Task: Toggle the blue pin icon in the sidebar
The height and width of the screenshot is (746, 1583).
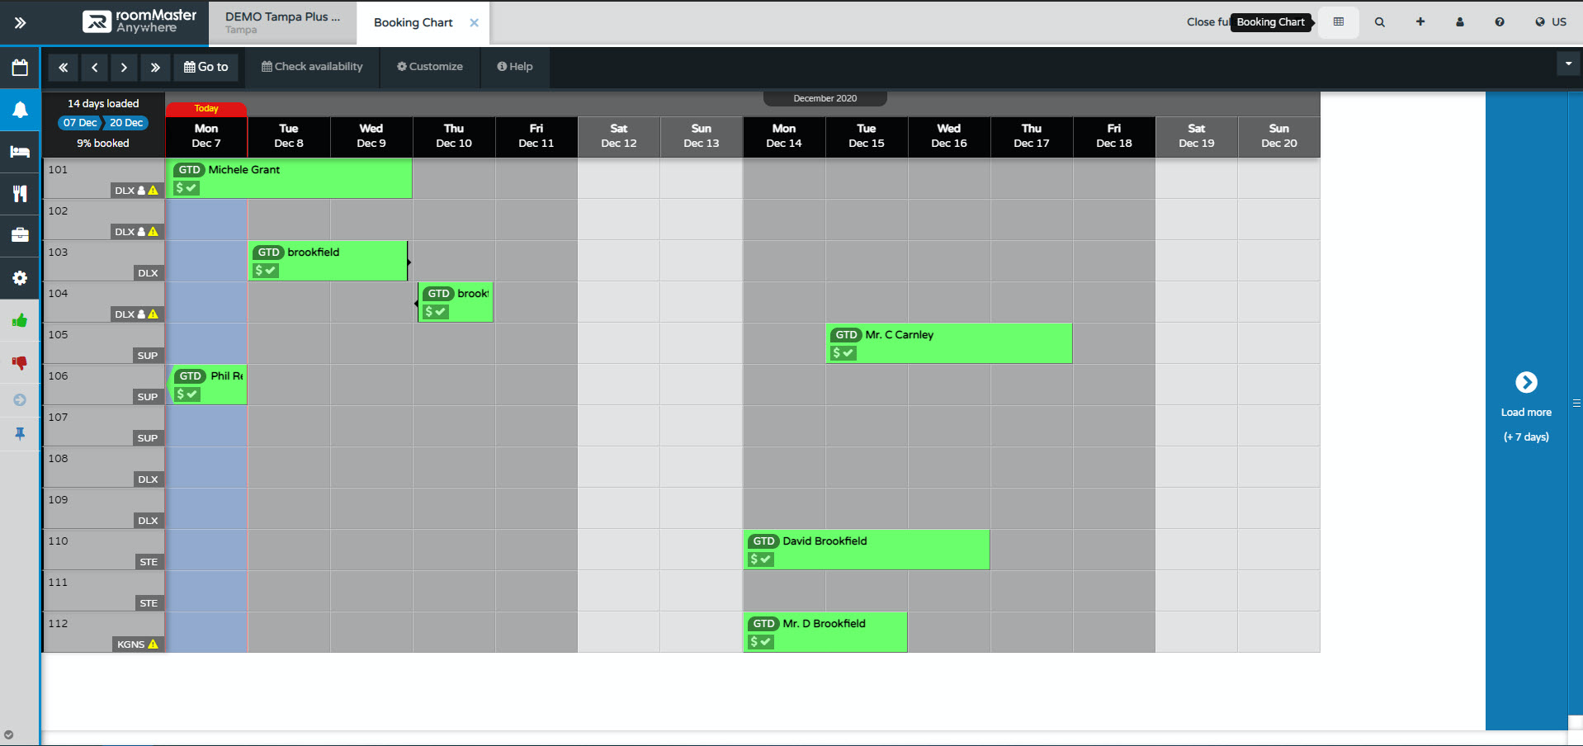Action: pos(19,434)
